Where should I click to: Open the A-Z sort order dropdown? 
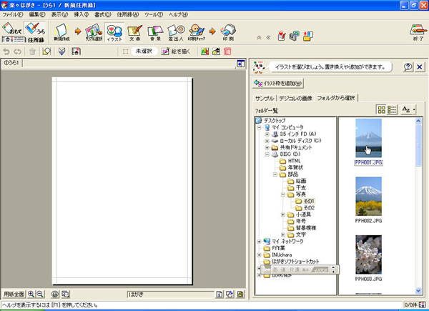[408, 109]
